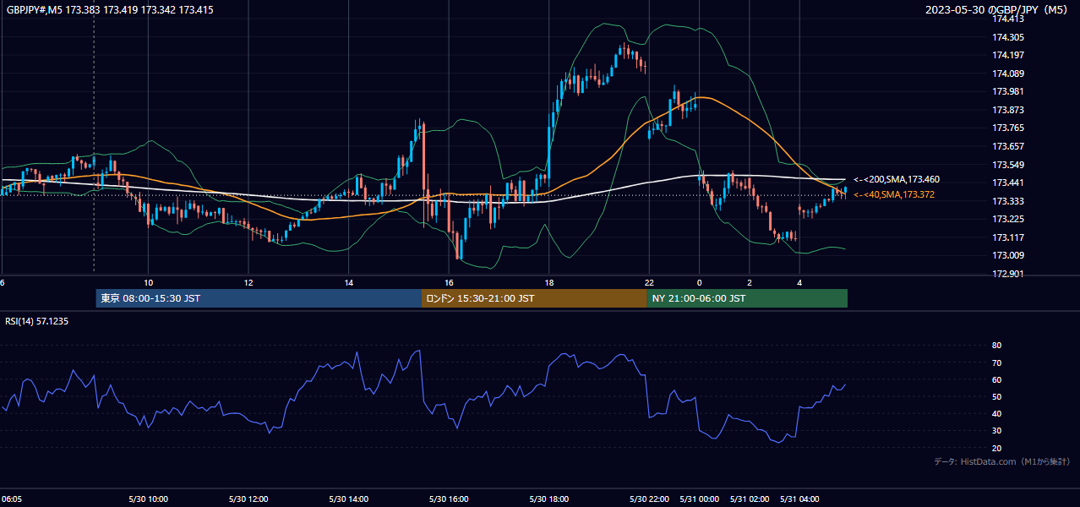Click the date label 5/30 22:00
Viewport: 1080px width, 507px height.
[649, 499]
